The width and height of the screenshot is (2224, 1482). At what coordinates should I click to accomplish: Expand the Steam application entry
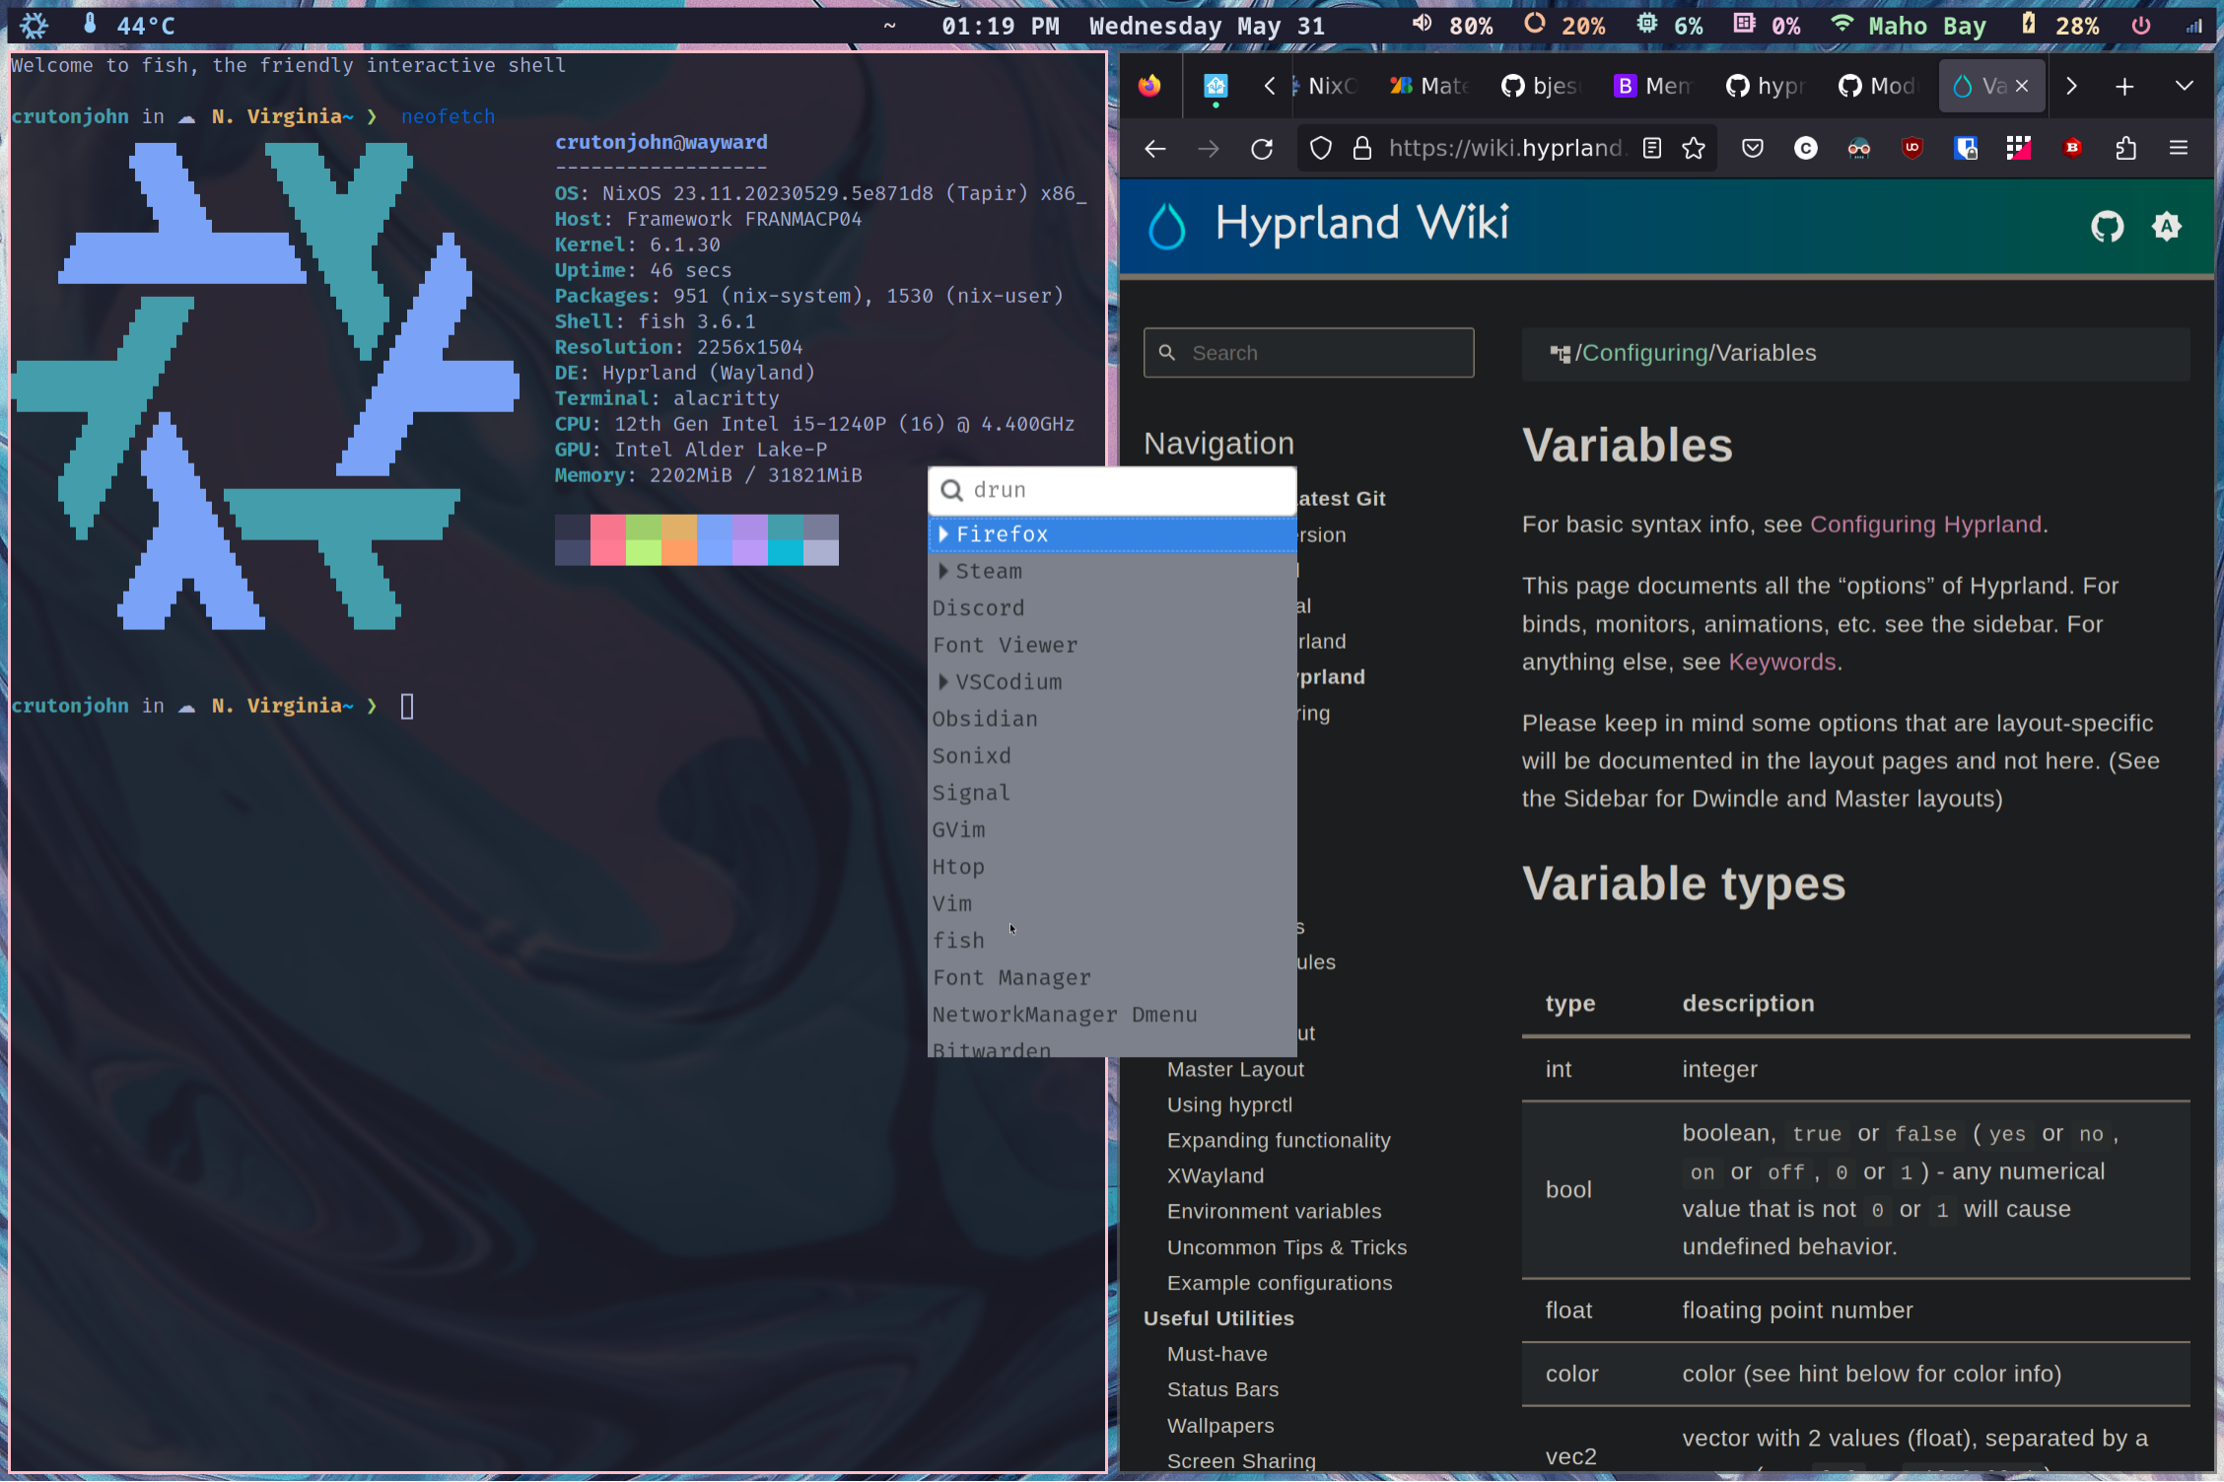(x=945, y=571)
